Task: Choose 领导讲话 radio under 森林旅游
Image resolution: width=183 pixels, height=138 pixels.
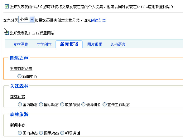Action: point(62,133)
